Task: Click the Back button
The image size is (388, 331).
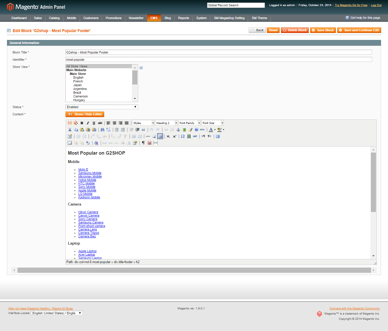Action: click(x=257, y=30)
